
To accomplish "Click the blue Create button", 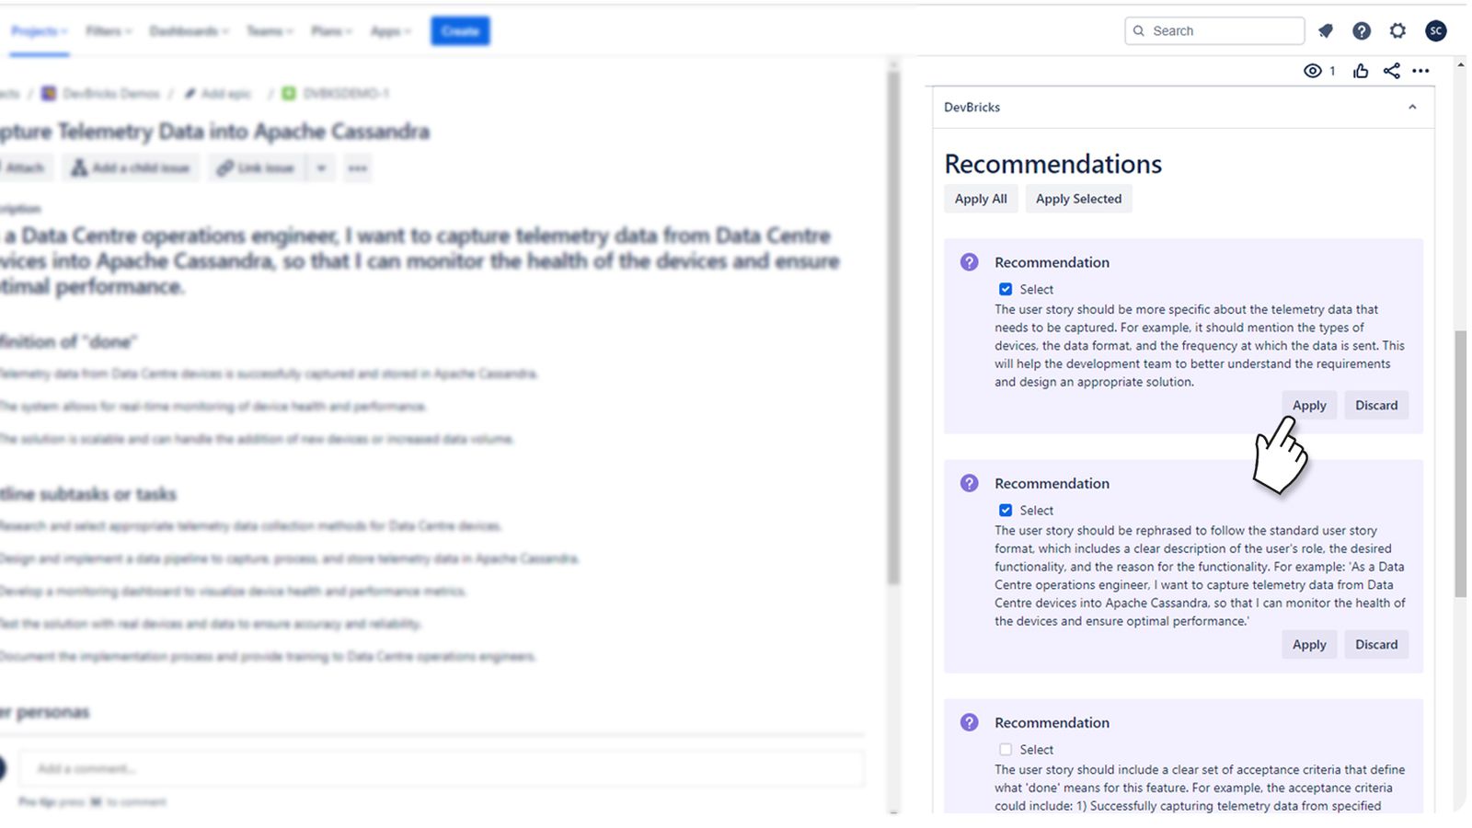I will coord(460,30).
